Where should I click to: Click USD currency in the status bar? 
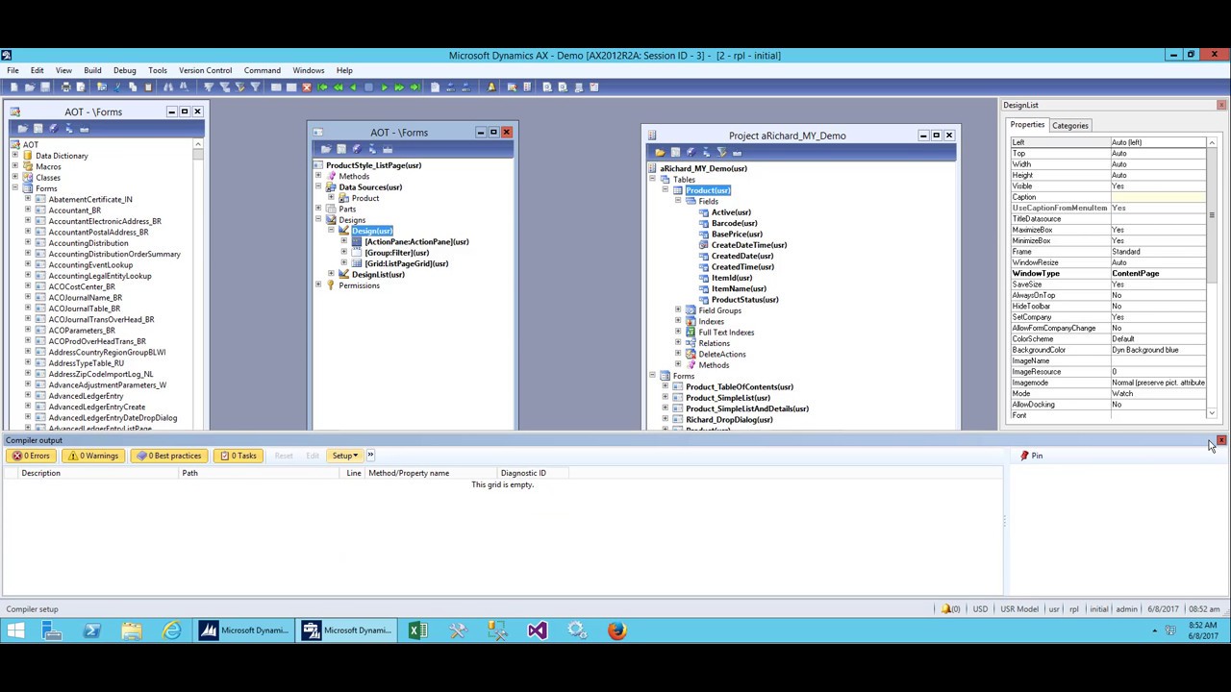[980, 608]
